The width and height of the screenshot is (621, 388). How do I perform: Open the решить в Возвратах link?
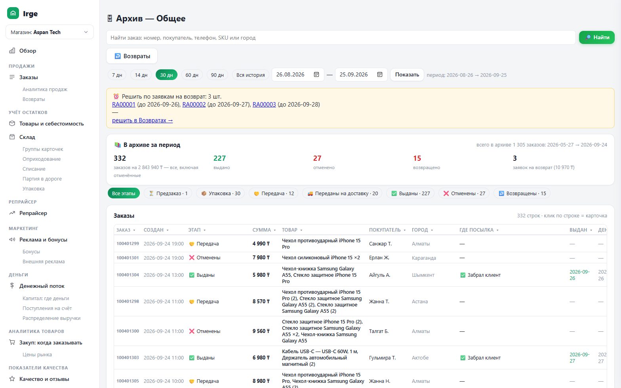pos(143,120)
